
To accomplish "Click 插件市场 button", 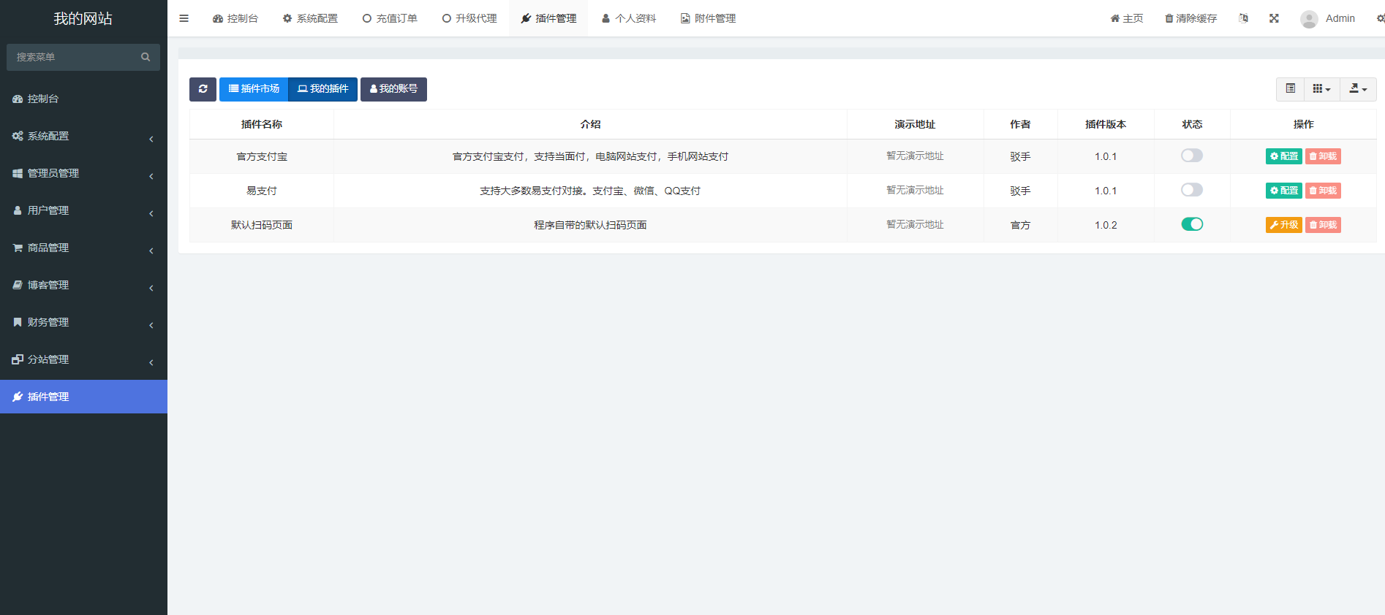I will click(254, 89).
